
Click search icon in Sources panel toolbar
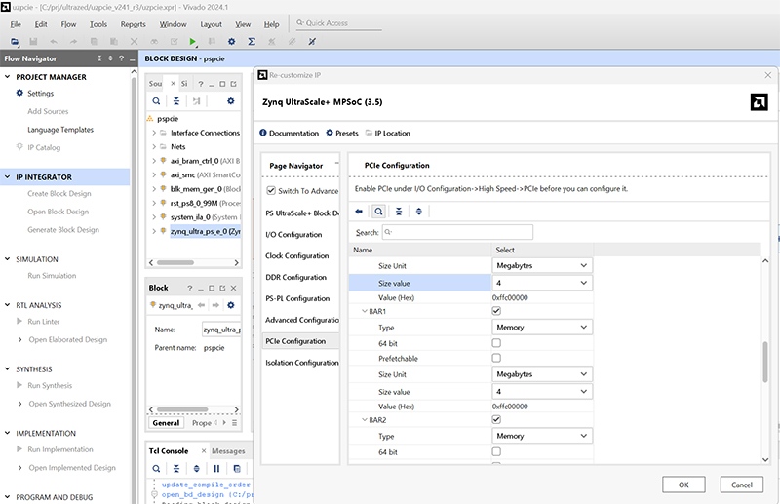156,100
